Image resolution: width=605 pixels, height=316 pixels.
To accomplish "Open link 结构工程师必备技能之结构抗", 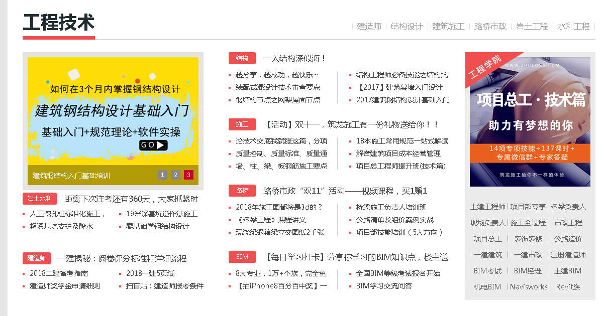I will 402,75.
